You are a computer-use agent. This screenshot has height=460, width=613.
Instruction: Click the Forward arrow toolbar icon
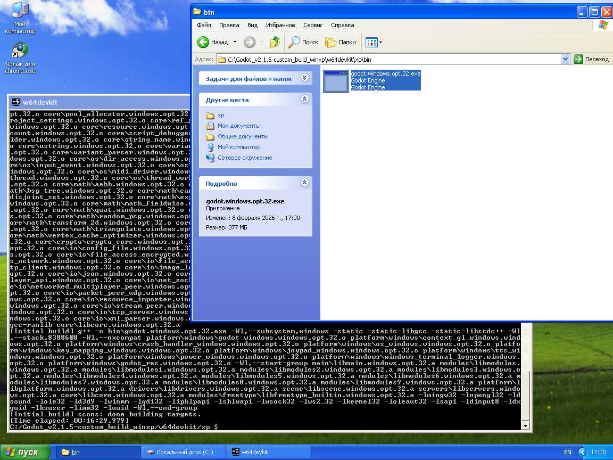coord(250,42)
